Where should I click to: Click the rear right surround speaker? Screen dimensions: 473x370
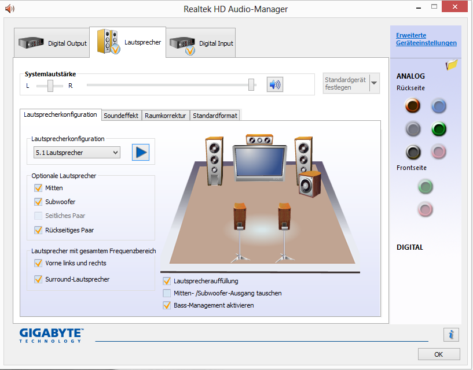284,232
